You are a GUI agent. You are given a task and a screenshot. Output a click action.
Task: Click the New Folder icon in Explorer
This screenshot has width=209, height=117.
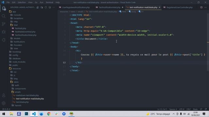(42, 7)
